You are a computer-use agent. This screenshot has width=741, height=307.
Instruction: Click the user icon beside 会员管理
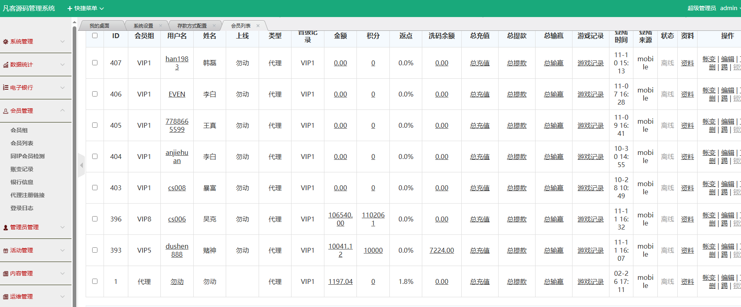6,111
